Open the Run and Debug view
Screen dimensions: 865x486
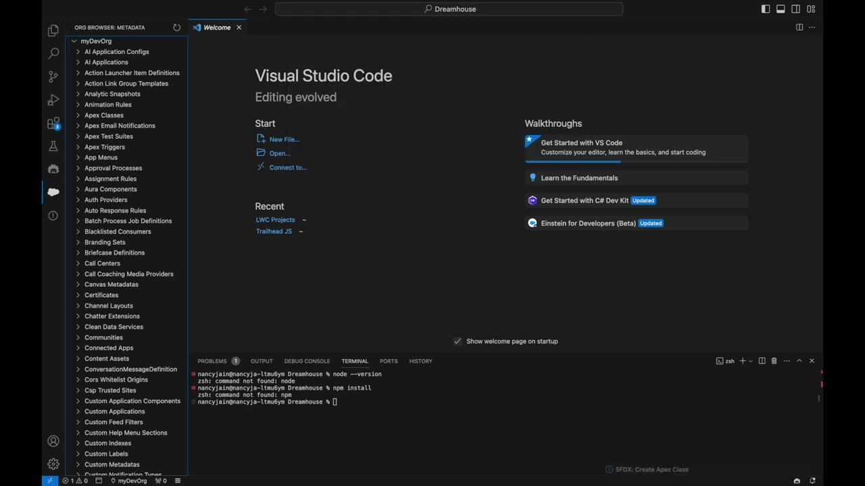tap(53, 100)
